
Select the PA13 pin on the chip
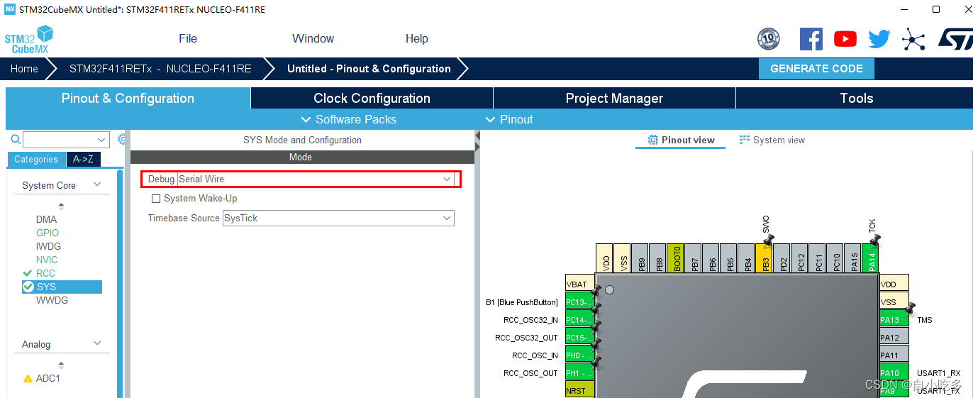(x=894, y=319)
